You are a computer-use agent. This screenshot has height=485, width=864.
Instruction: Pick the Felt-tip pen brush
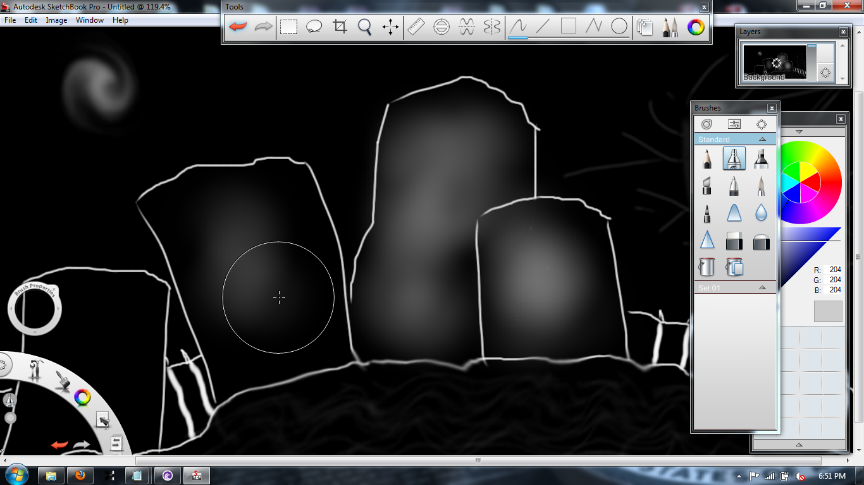(x=707, y=213)
